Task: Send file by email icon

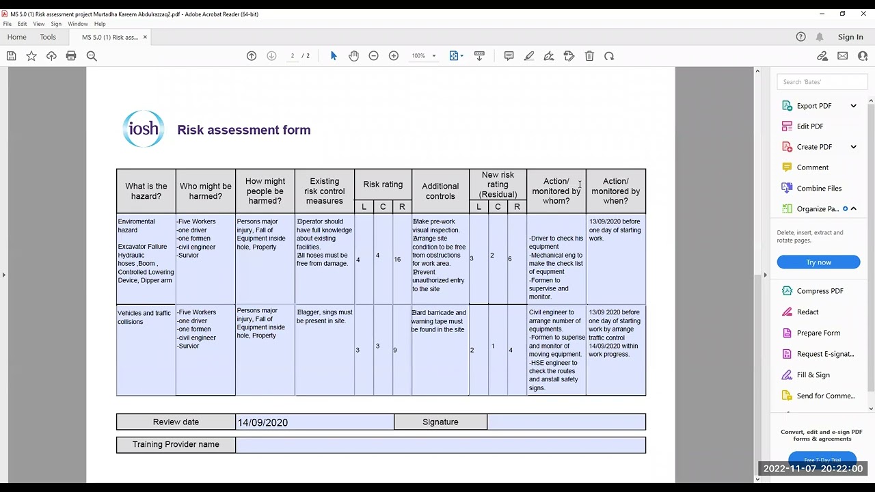Action: click(843, 56)
